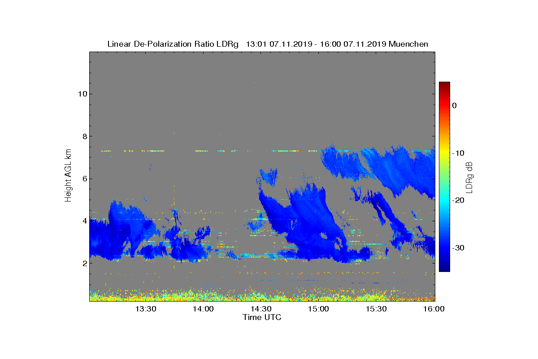Click the 'Height AGL km' axis label

(68, 175)
